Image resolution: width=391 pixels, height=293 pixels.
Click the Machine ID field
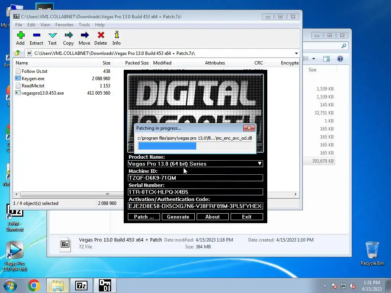tap(195, 178)
